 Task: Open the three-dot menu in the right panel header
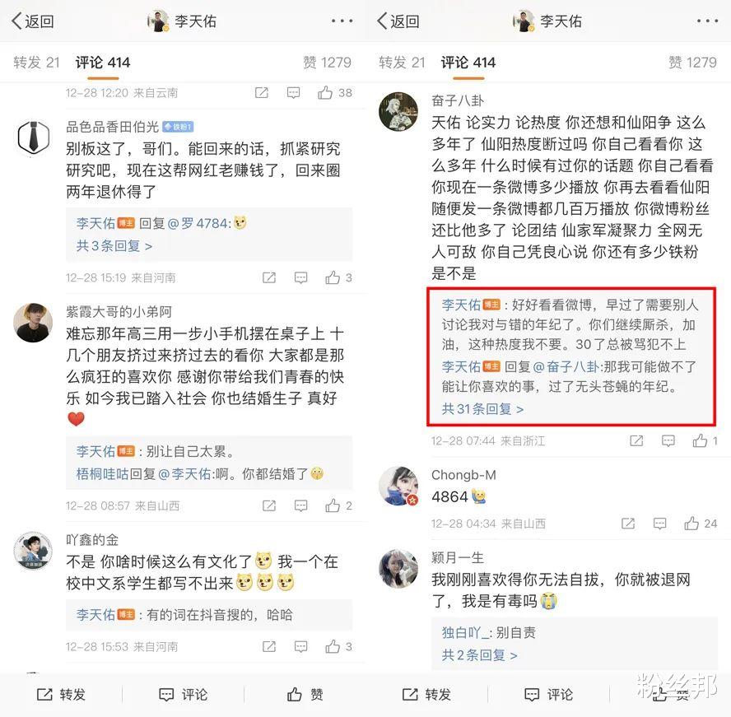tap(708, 21)
